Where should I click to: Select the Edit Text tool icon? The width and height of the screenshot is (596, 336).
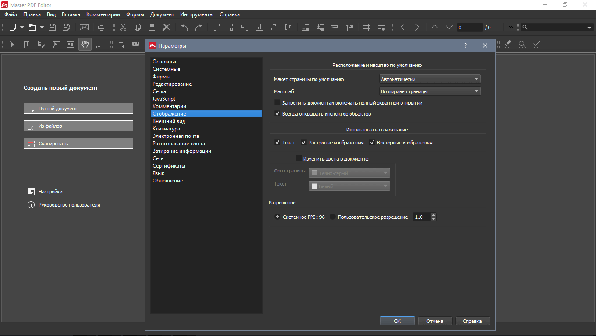point(27,44)
